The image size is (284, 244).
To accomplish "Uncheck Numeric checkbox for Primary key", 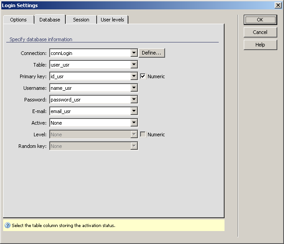I will (x=143, y=76).
